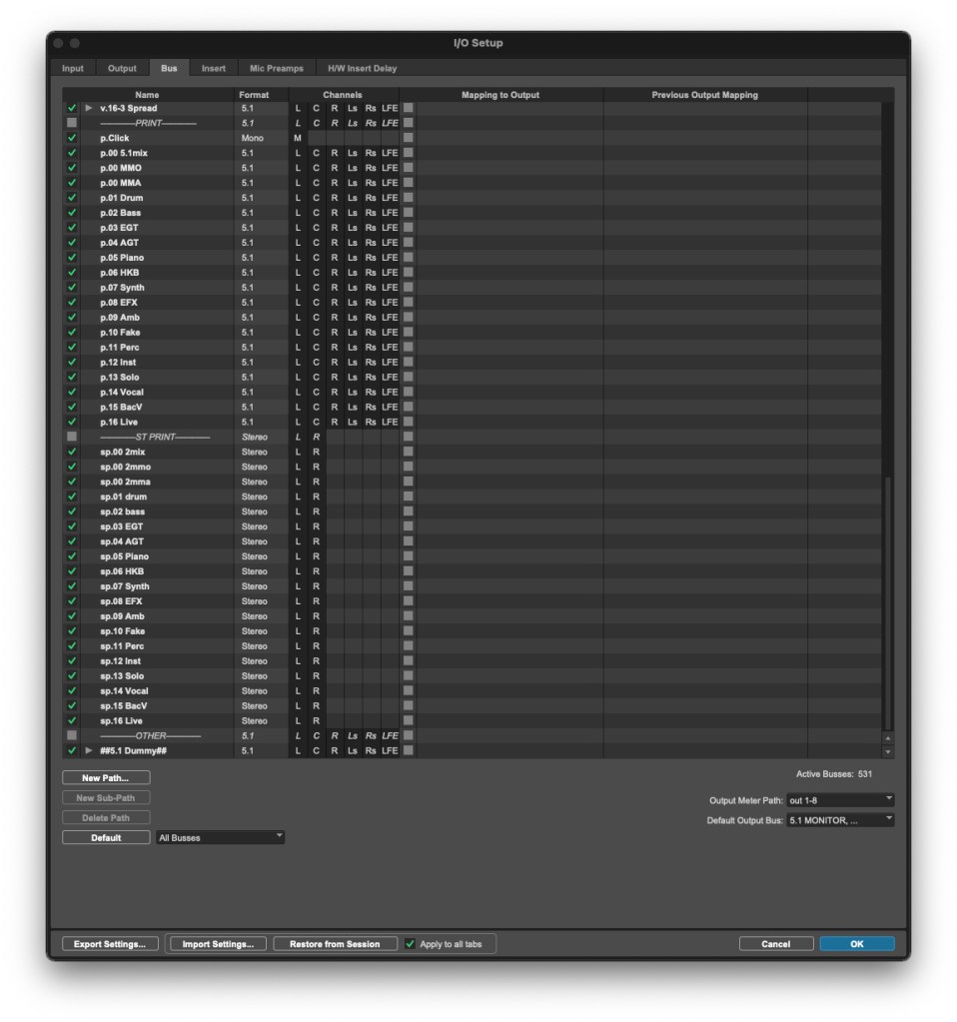The image size is (957, 1022).
Task: Expand the v.16-3 Spread bus path
Action: coord(88,108)
